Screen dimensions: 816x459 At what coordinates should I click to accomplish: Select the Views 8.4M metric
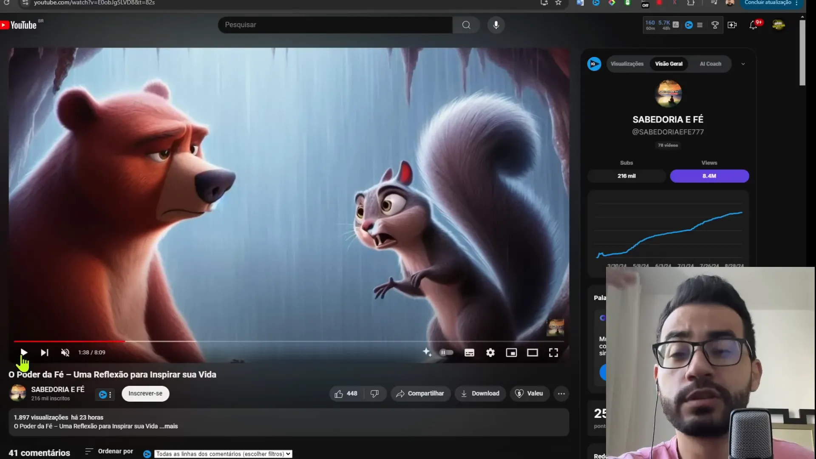(x=709, y=176)
